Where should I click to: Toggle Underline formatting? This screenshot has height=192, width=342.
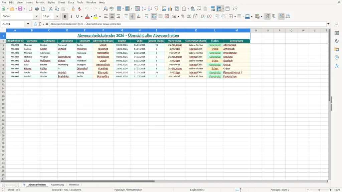click(77, 16)
